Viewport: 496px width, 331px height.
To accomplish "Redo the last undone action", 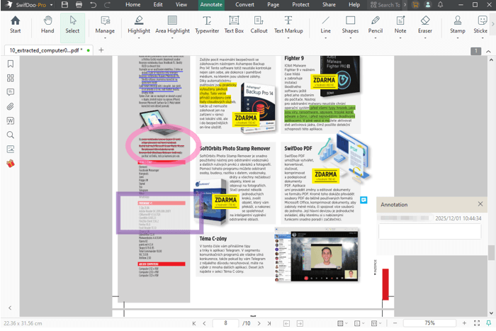I will pos(107,5).
